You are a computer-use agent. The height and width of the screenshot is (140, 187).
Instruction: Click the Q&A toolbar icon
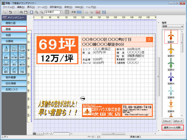click(x=98, y=12)
